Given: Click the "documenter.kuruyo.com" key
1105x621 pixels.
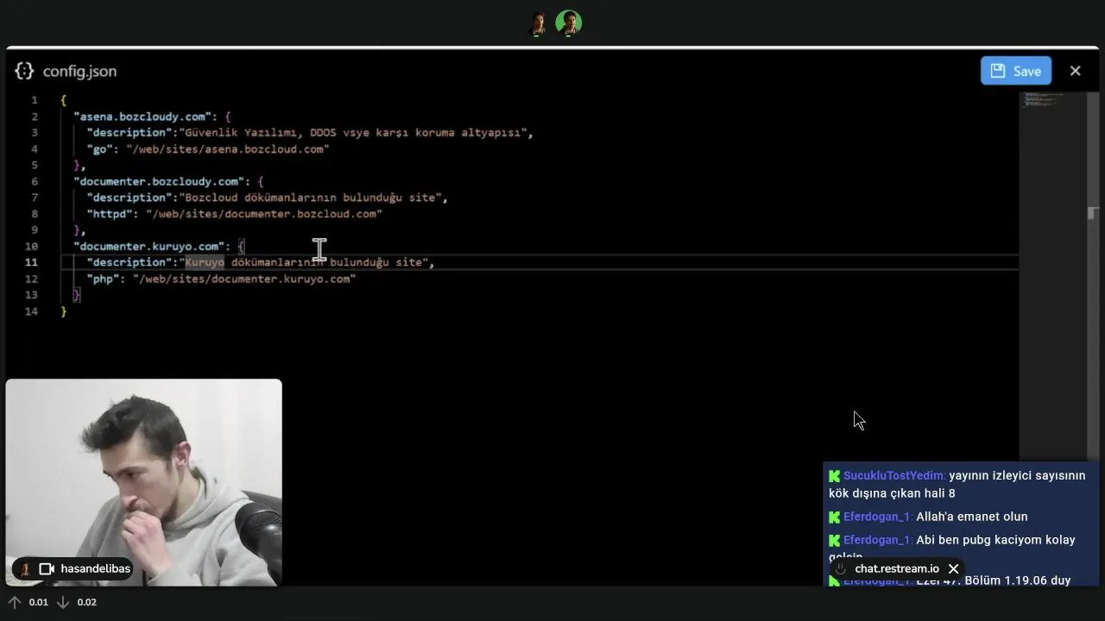Looking at the screenshot, I should tap(149, 246).
